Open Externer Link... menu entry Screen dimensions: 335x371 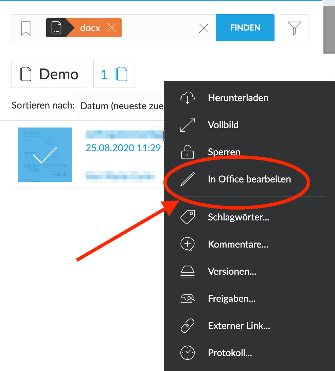239,326
